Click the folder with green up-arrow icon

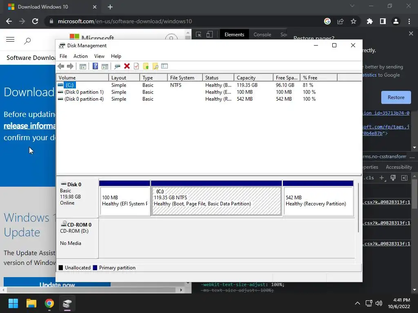(146, 66)
